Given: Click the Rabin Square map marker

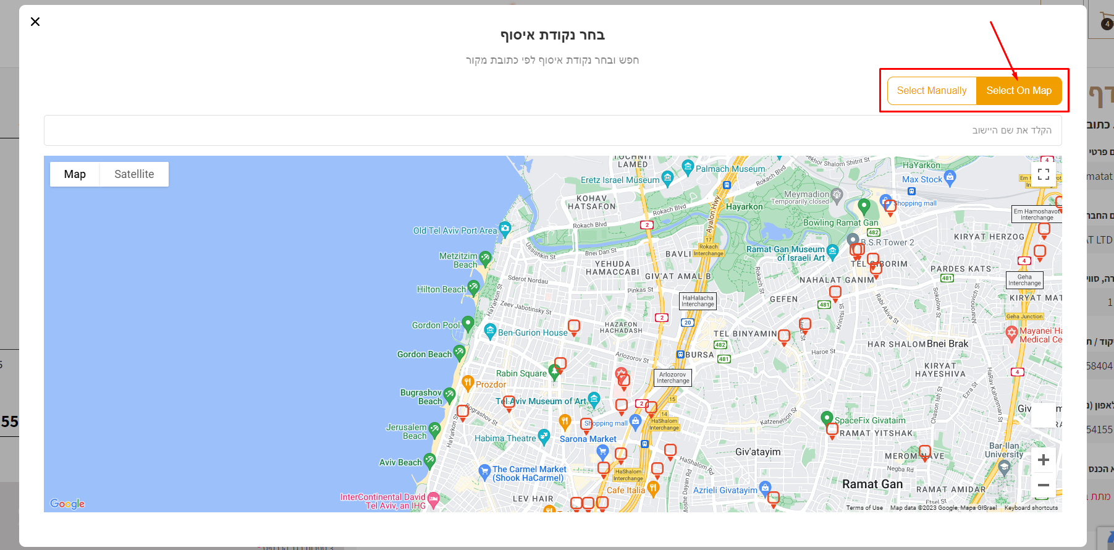Looking at the screenshot, I should 554,371.
